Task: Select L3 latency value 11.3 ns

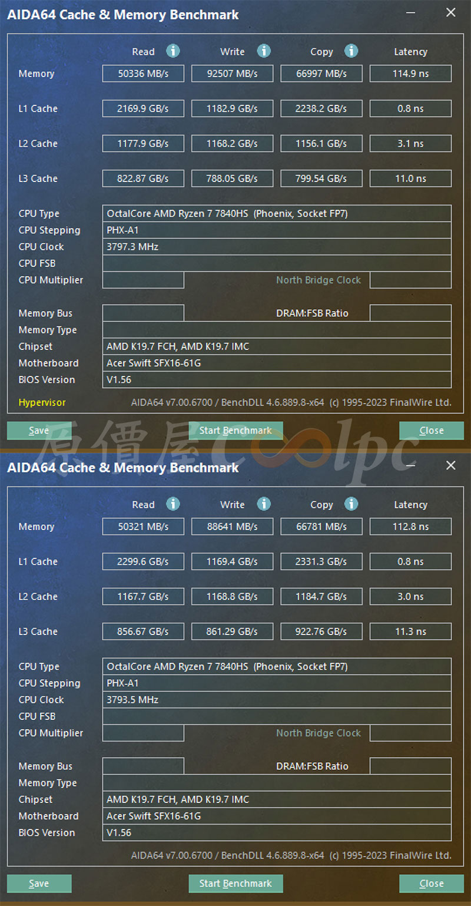Action: coord(410,631)
